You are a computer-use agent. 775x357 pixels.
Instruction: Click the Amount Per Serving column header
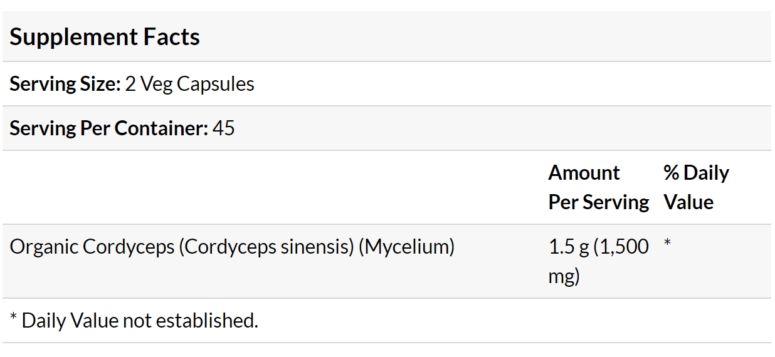tap(599, 187)
